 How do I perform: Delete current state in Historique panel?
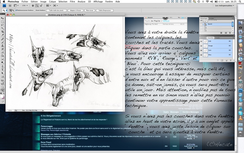(x=230, y=33)
